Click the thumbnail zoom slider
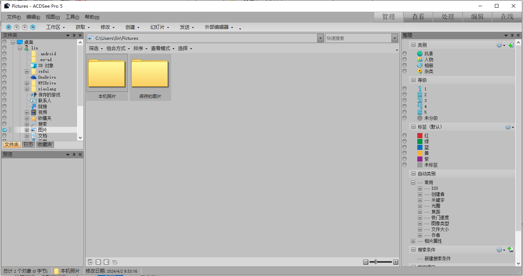 381,262
